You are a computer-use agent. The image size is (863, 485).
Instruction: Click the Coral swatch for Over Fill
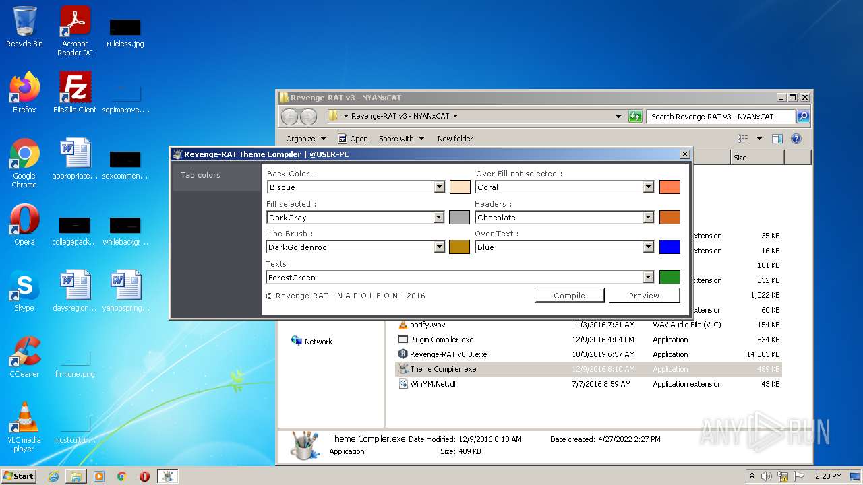point(669,187)
